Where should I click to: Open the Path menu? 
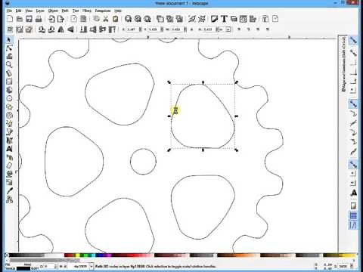tap(65, 11)
